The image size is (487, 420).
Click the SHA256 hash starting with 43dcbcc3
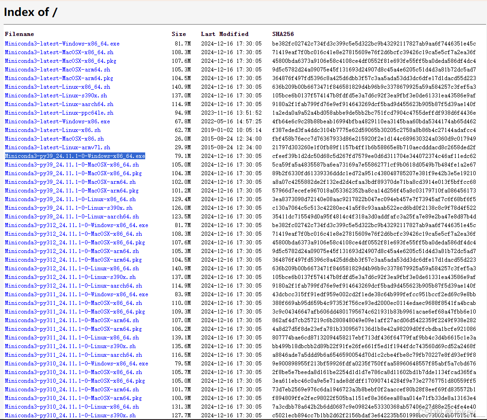pos(374,294)
